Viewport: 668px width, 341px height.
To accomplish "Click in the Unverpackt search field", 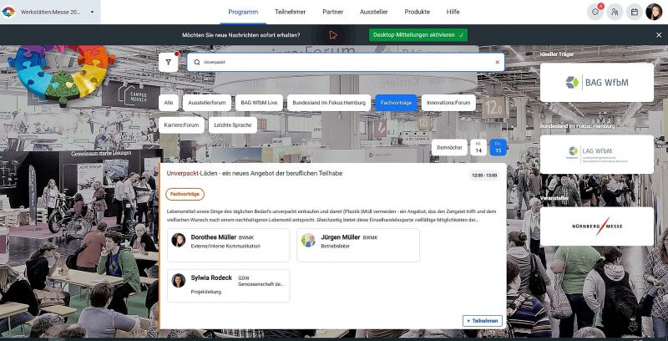I will pos(342,63).
